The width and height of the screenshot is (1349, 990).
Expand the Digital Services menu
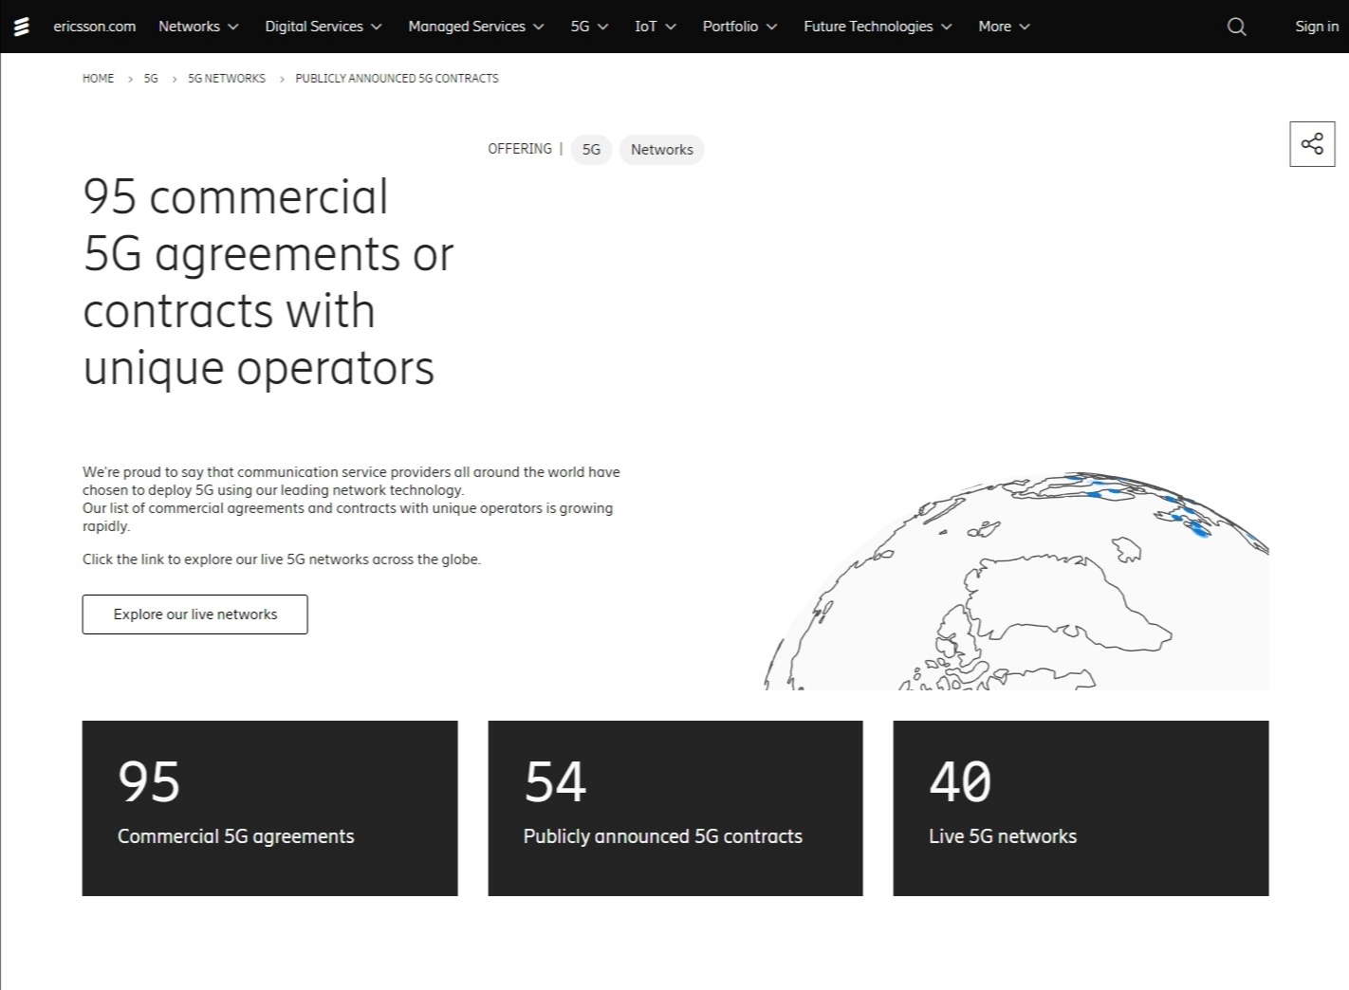(323, 27)
